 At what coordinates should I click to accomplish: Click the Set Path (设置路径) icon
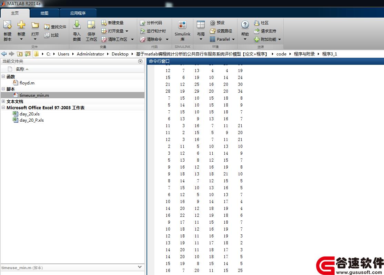(213, 31)
